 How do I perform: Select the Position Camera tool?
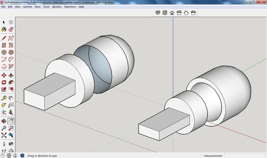[x=4, y=144]
